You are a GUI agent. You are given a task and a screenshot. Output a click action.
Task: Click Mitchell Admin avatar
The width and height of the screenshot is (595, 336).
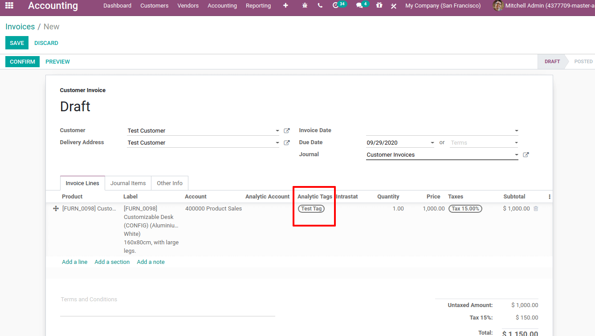click(498, 6)
